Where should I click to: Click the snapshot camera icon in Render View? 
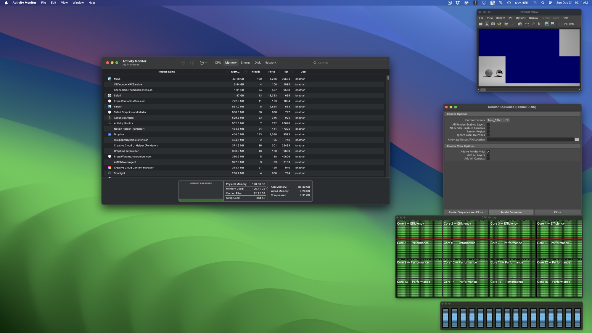pyautogui.click(x=493, y=24)
